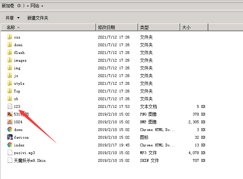Screen dimensions: 243x179
Task: Sort by the 修改日期 column header
Action: 117,27
